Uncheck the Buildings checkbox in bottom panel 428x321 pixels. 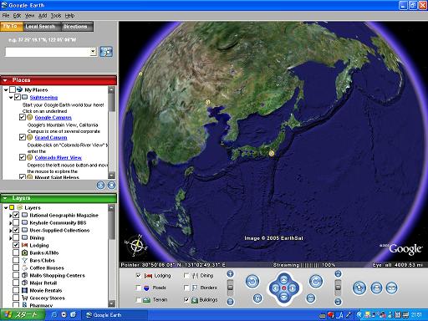[x=186, y=300]
